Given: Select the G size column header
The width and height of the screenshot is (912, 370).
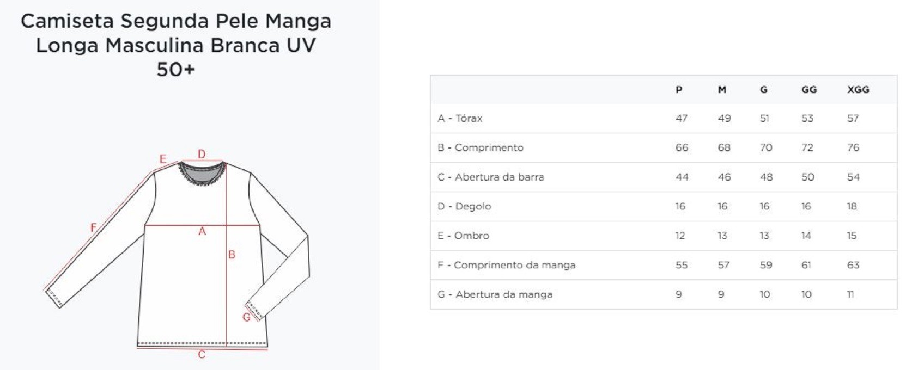Looking at the screenshot, I should [x=764, y=90].
